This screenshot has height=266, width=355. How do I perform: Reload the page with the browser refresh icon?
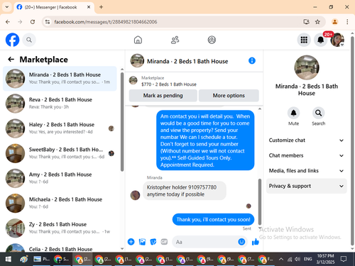pyautogui.click(x=33, y=22)
